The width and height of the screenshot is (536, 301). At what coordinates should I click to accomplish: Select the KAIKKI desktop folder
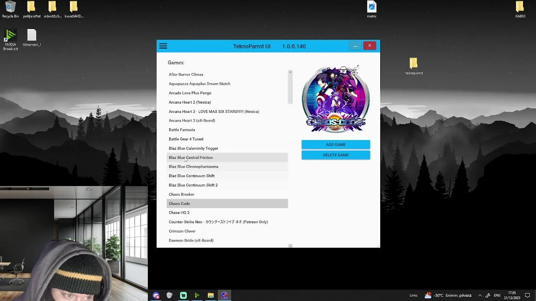tap(520, 10)
